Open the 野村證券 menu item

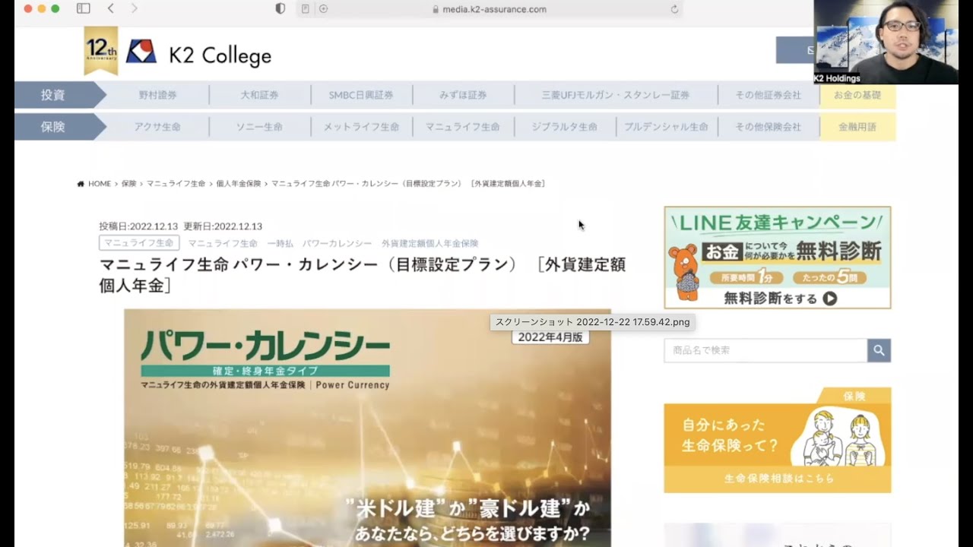point(158,95)
